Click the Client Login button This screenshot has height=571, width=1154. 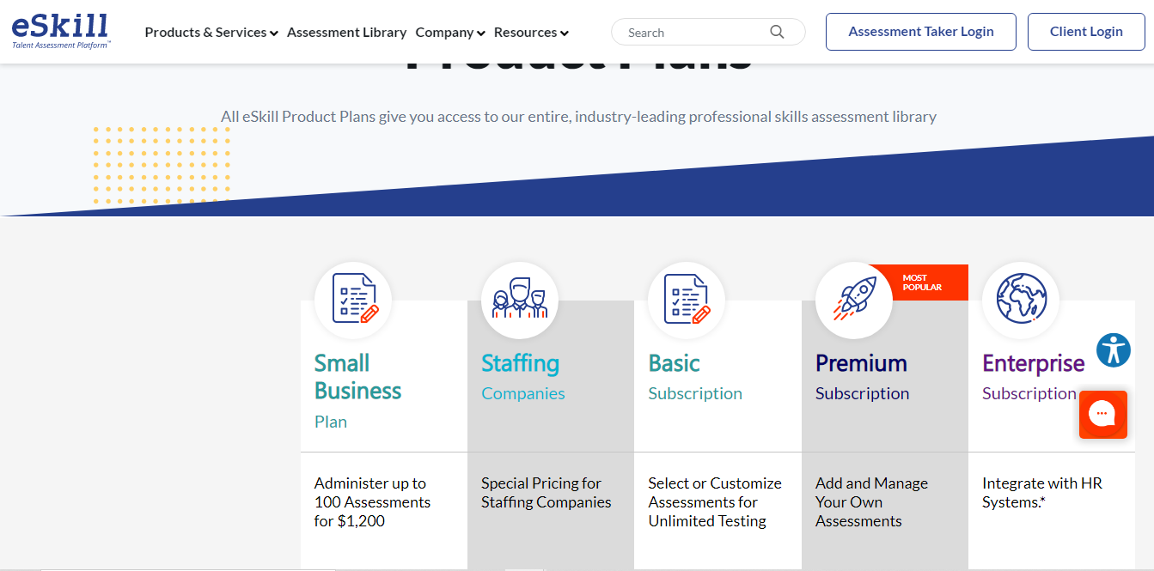pos(1085,32)
